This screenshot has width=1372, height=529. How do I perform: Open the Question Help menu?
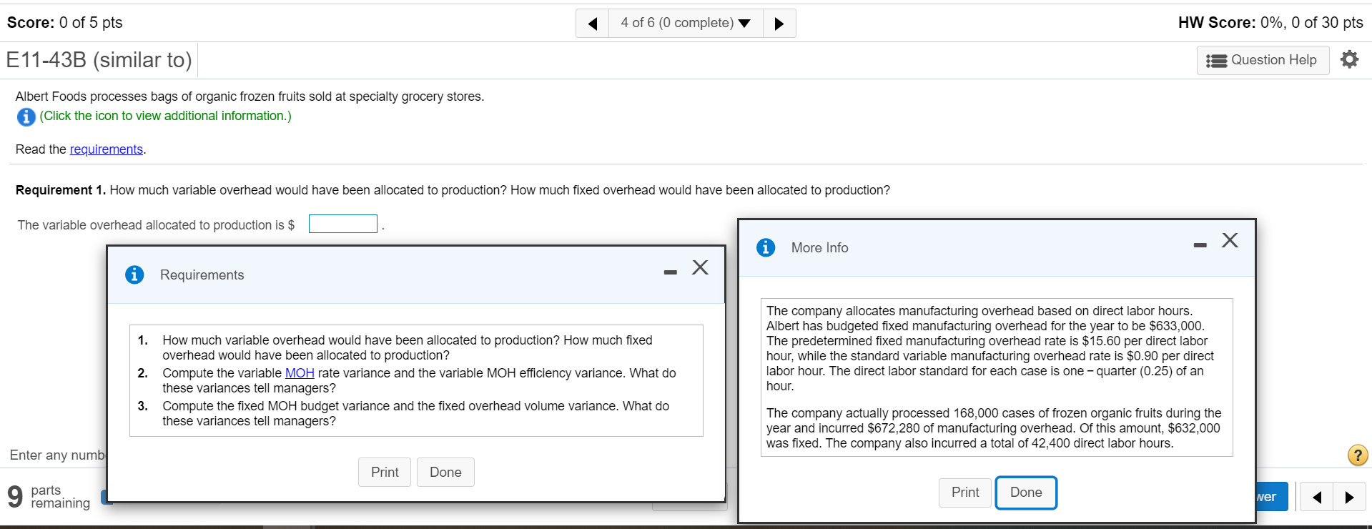pyautogui.click(x=1263, y=60)
